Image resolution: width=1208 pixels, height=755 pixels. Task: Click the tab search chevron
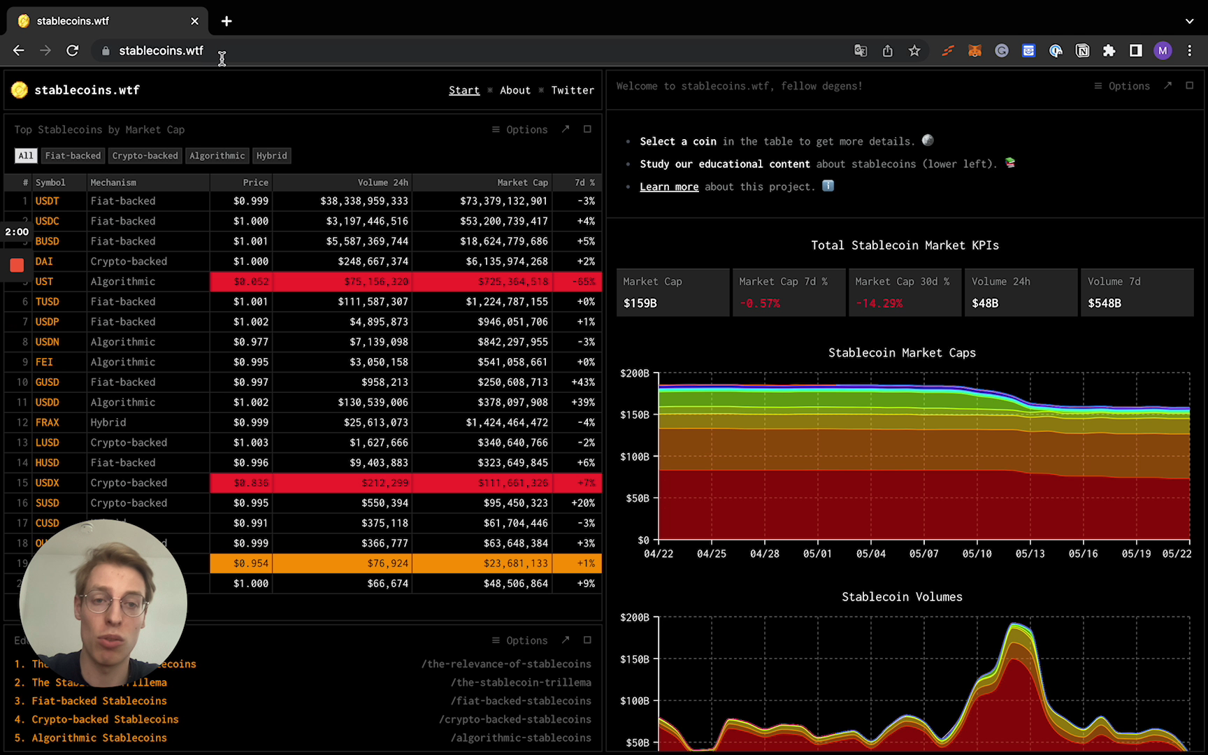(x=1189, y=21)
